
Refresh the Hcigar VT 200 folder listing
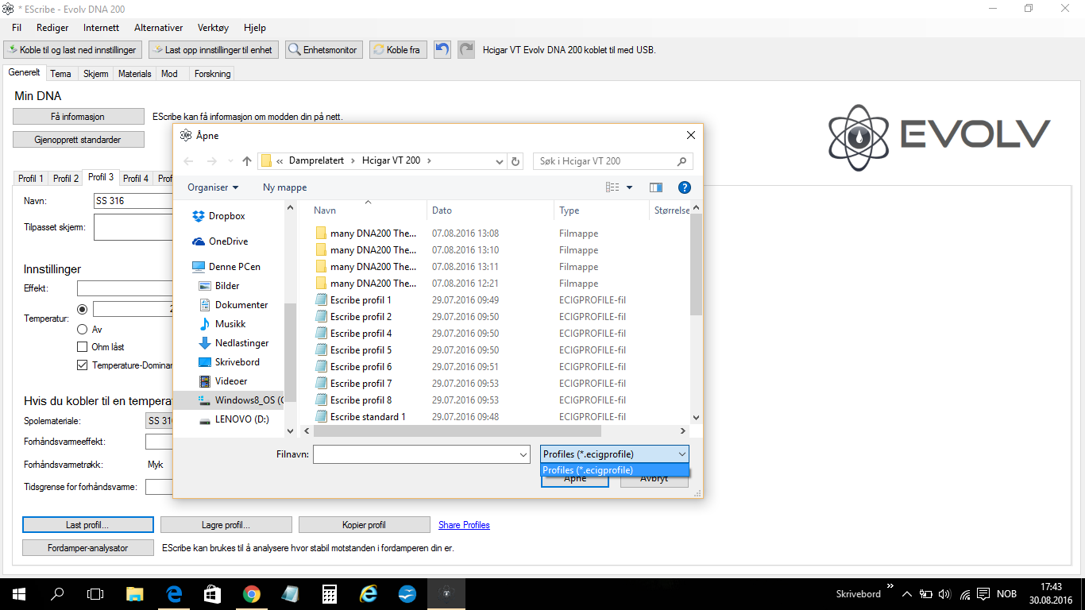pos(516,161)
